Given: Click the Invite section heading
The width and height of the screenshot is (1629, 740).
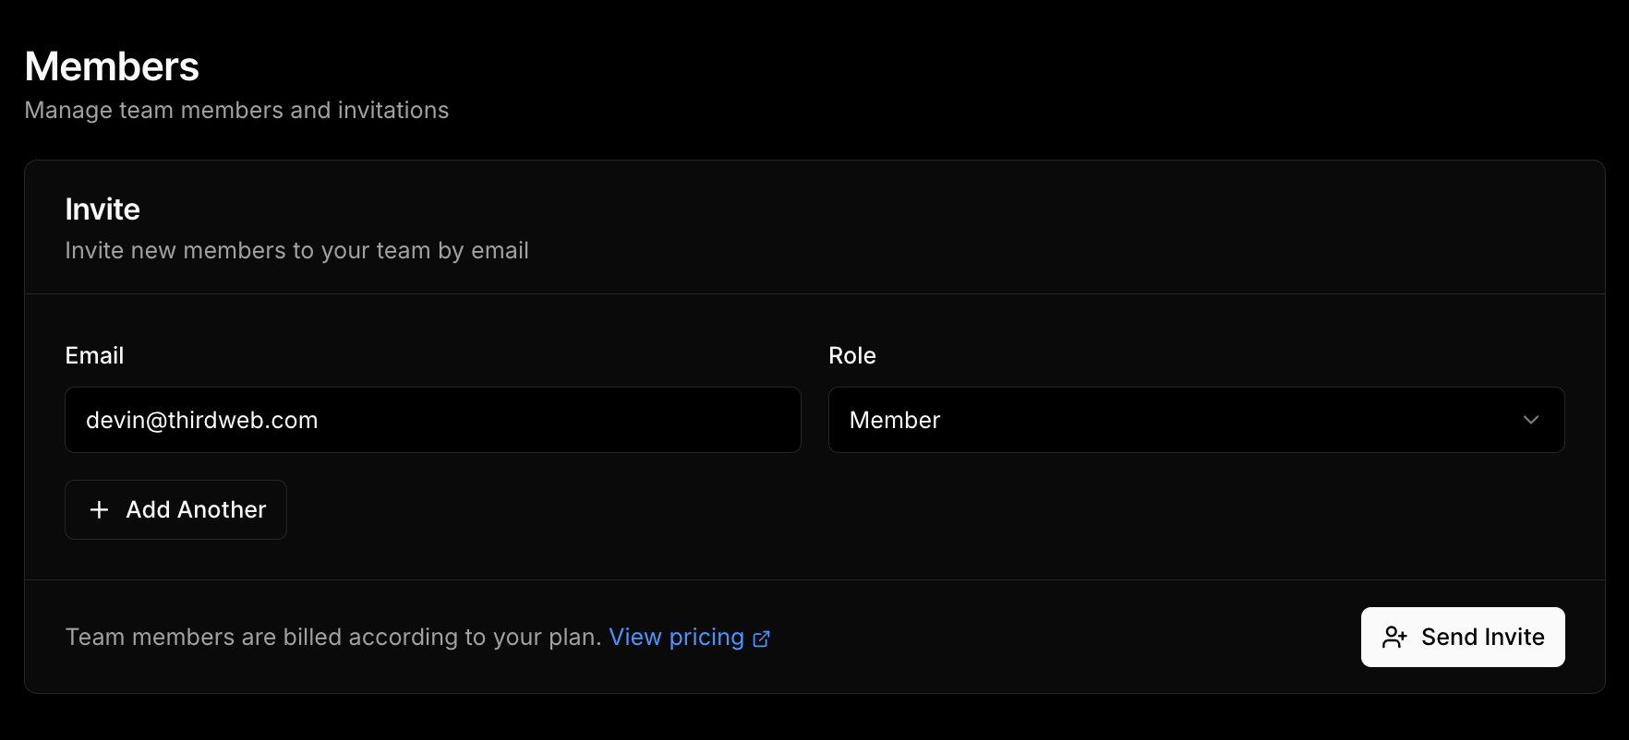Looking at the screenshot, I should click(103, 209).
